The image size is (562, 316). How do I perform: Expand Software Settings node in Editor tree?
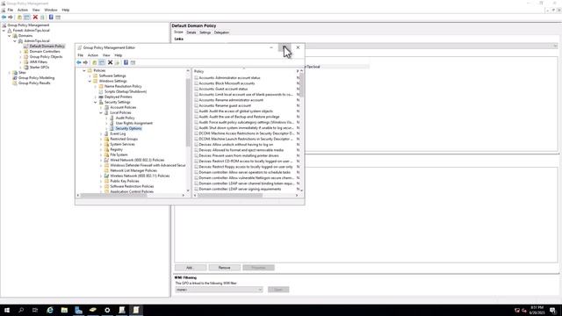coord(90,76)
